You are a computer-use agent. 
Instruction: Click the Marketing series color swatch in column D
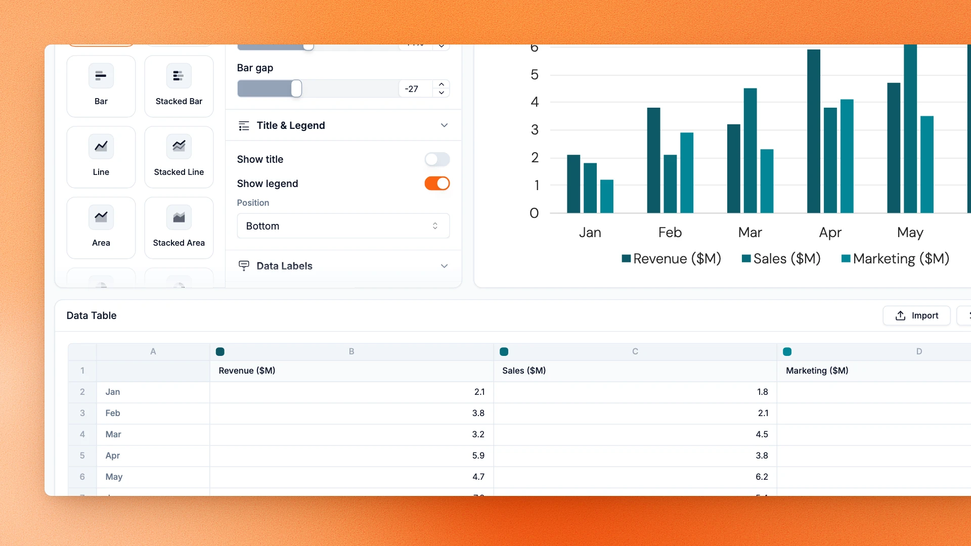point(787,351)
